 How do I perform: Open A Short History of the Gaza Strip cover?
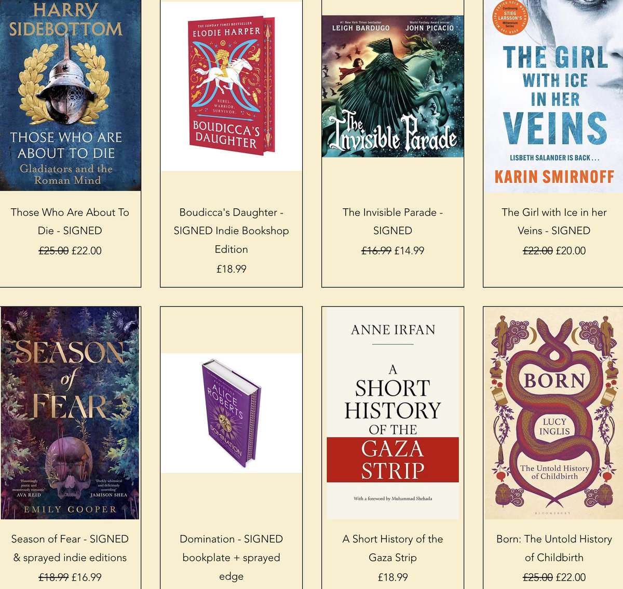393,413
